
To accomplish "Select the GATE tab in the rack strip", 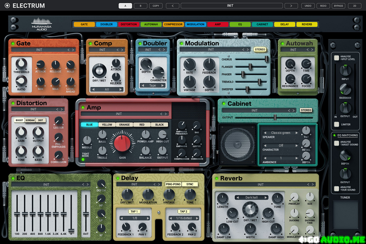I will point(84,24).
